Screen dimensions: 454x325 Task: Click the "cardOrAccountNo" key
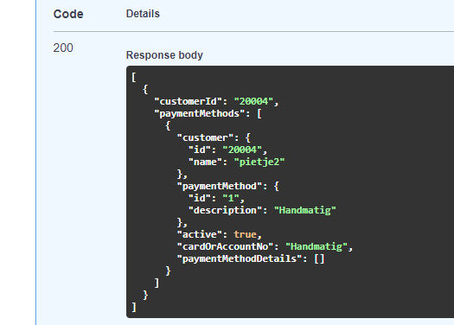225,246
